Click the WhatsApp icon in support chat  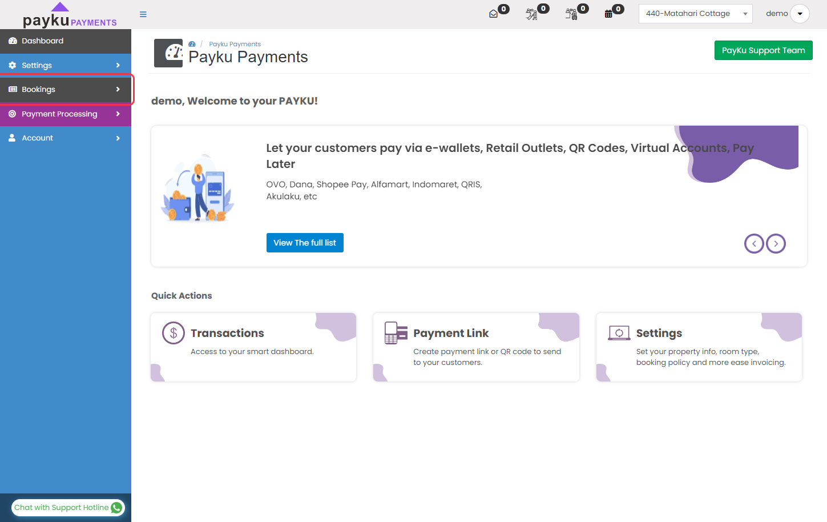click(x=116, y=507)
